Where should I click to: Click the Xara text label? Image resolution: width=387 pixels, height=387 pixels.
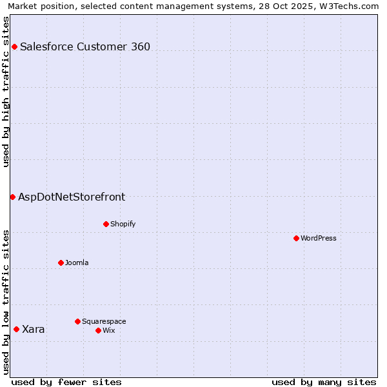pyautogui.click(x=34, y=329)
